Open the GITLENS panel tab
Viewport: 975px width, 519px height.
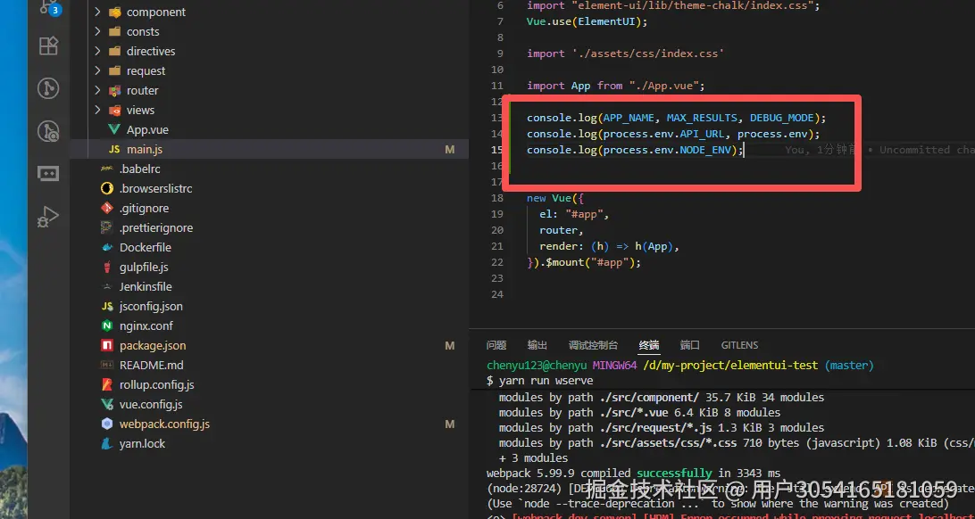(x=739, y=345)
